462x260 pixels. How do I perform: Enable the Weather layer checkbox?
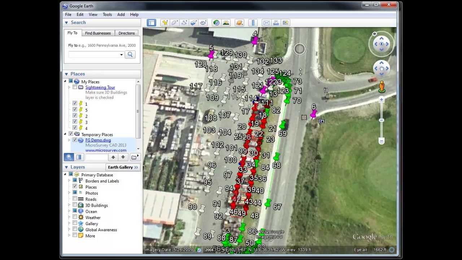pyautogui.click(x=75, y=217)
